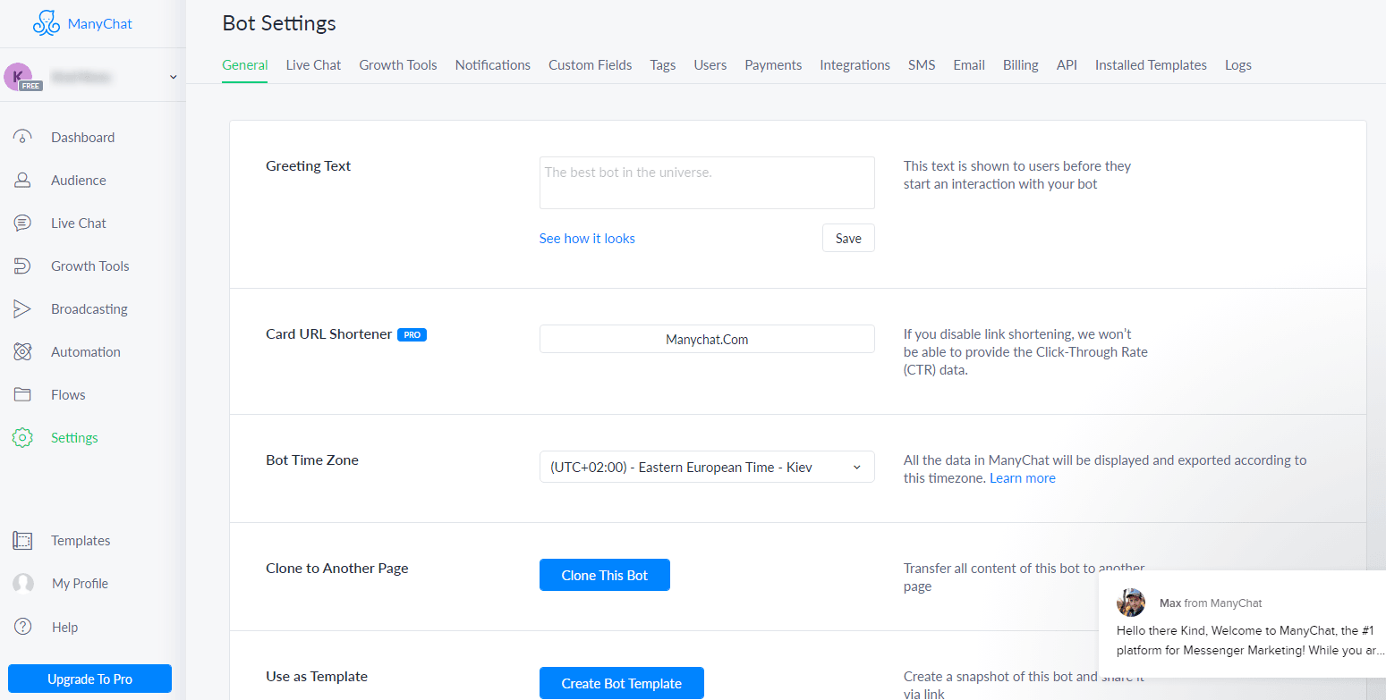View the Logs tab

click(1238, 65)
